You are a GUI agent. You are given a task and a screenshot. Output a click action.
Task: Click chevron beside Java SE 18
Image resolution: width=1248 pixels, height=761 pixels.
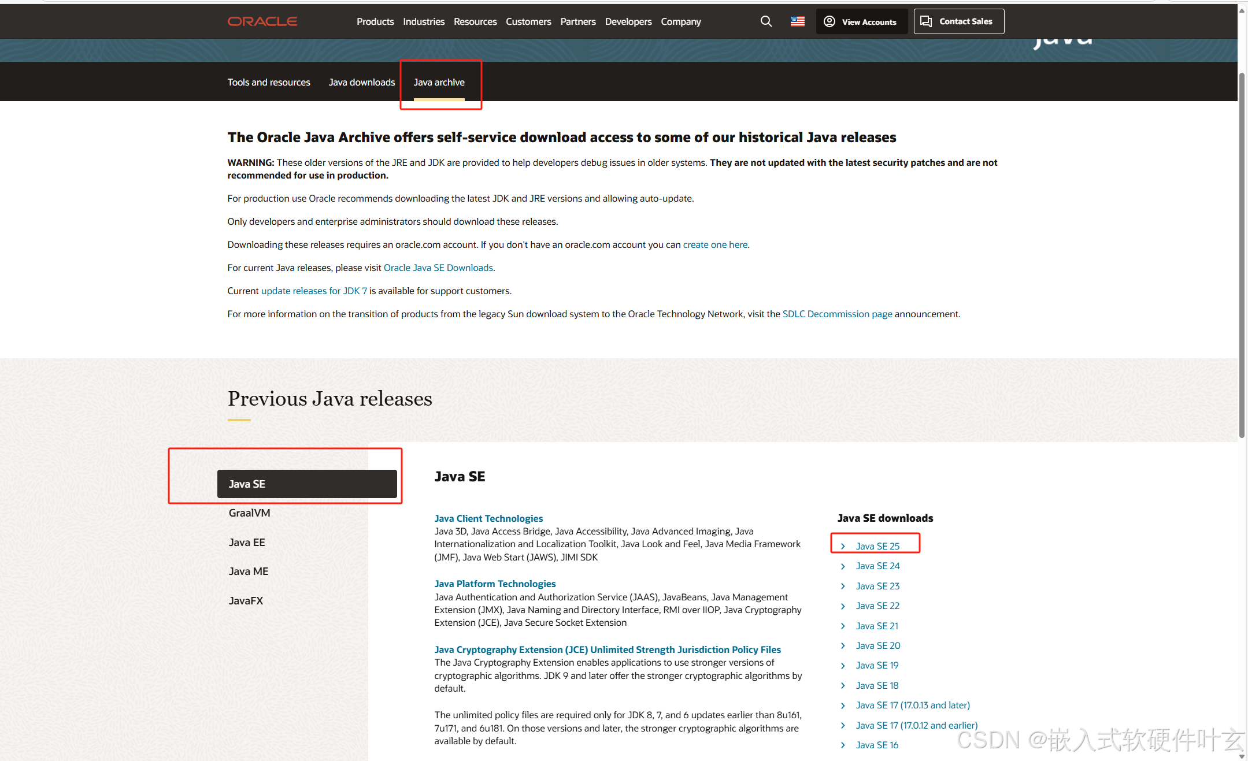tap(843, 685)
